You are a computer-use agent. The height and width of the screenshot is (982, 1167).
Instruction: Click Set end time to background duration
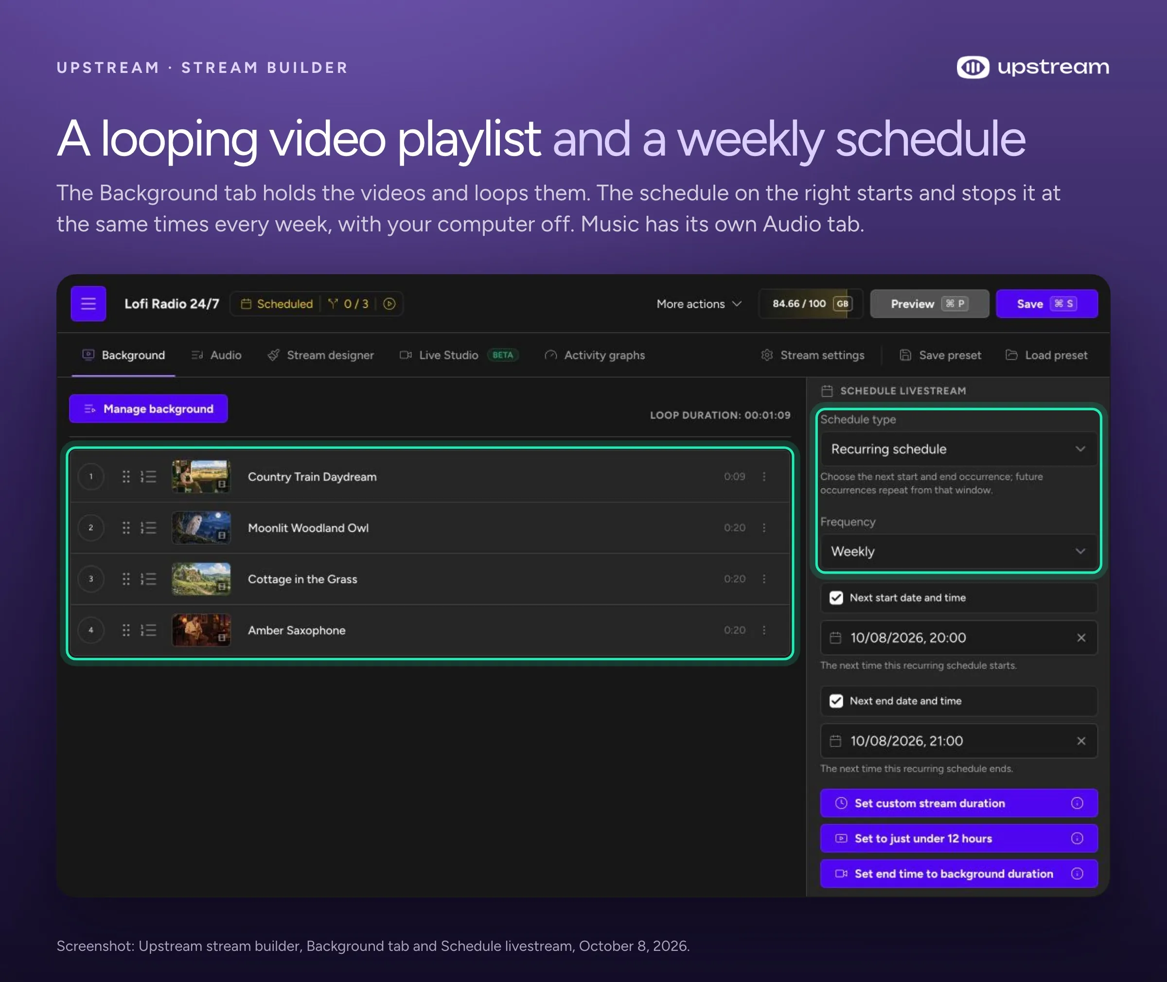coord(959,874)
